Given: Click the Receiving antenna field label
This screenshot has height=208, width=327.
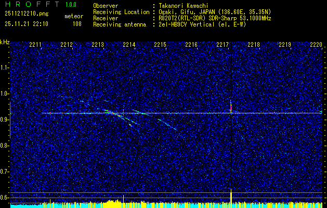Looking at the screenshot, I should (x=120, y=24).
